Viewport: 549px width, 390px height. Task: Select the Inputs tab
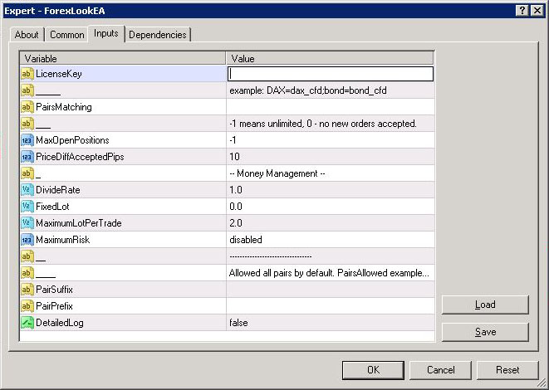tap(106, 33)
